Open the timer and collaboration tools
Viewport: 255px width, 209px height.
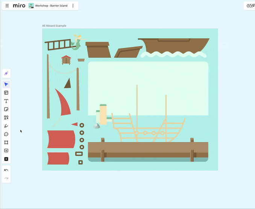(x=250, y=6)
